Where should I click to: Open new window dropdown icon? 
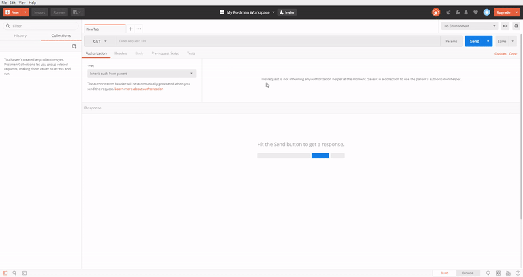pos(77,12)
